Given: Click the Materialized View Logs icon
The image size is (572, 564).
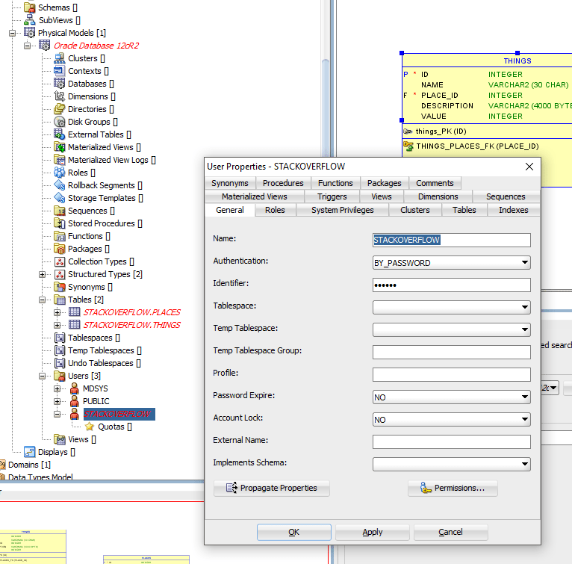Looking at the screenshot, I should (x=60, y=160).
